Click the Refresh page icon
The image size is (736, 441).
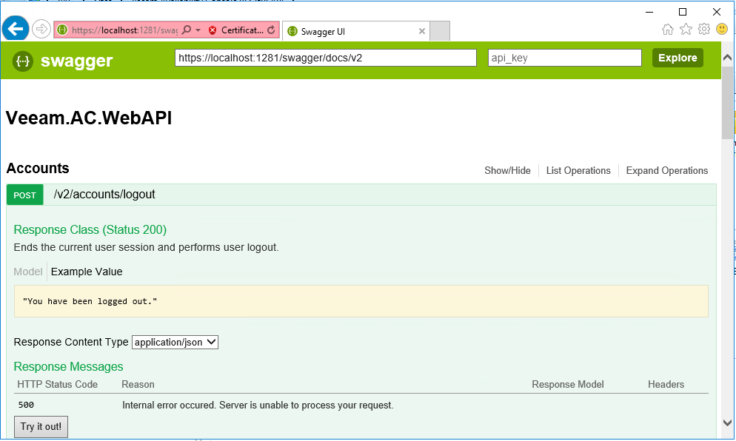point(271,30)
